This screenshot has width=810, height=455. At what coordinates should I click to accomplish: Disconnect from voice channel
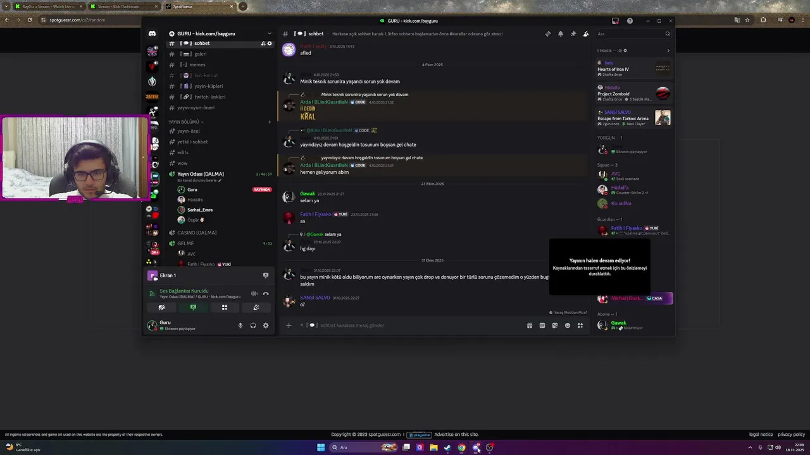[x=266, y=293]
